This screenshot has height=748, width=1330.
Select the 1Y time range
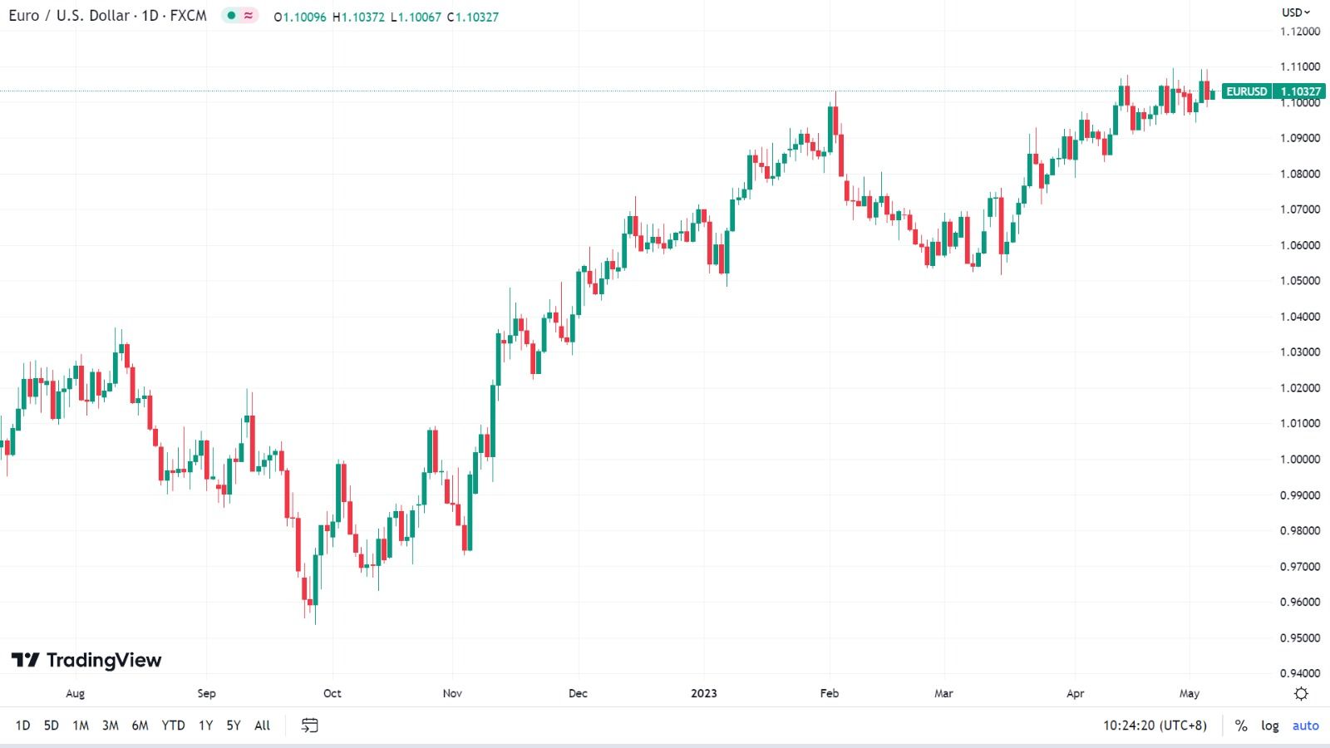point(205,726)
